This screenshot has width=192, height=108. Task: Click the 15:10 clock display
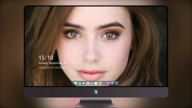pyautogui.click(x=46, y=58)
